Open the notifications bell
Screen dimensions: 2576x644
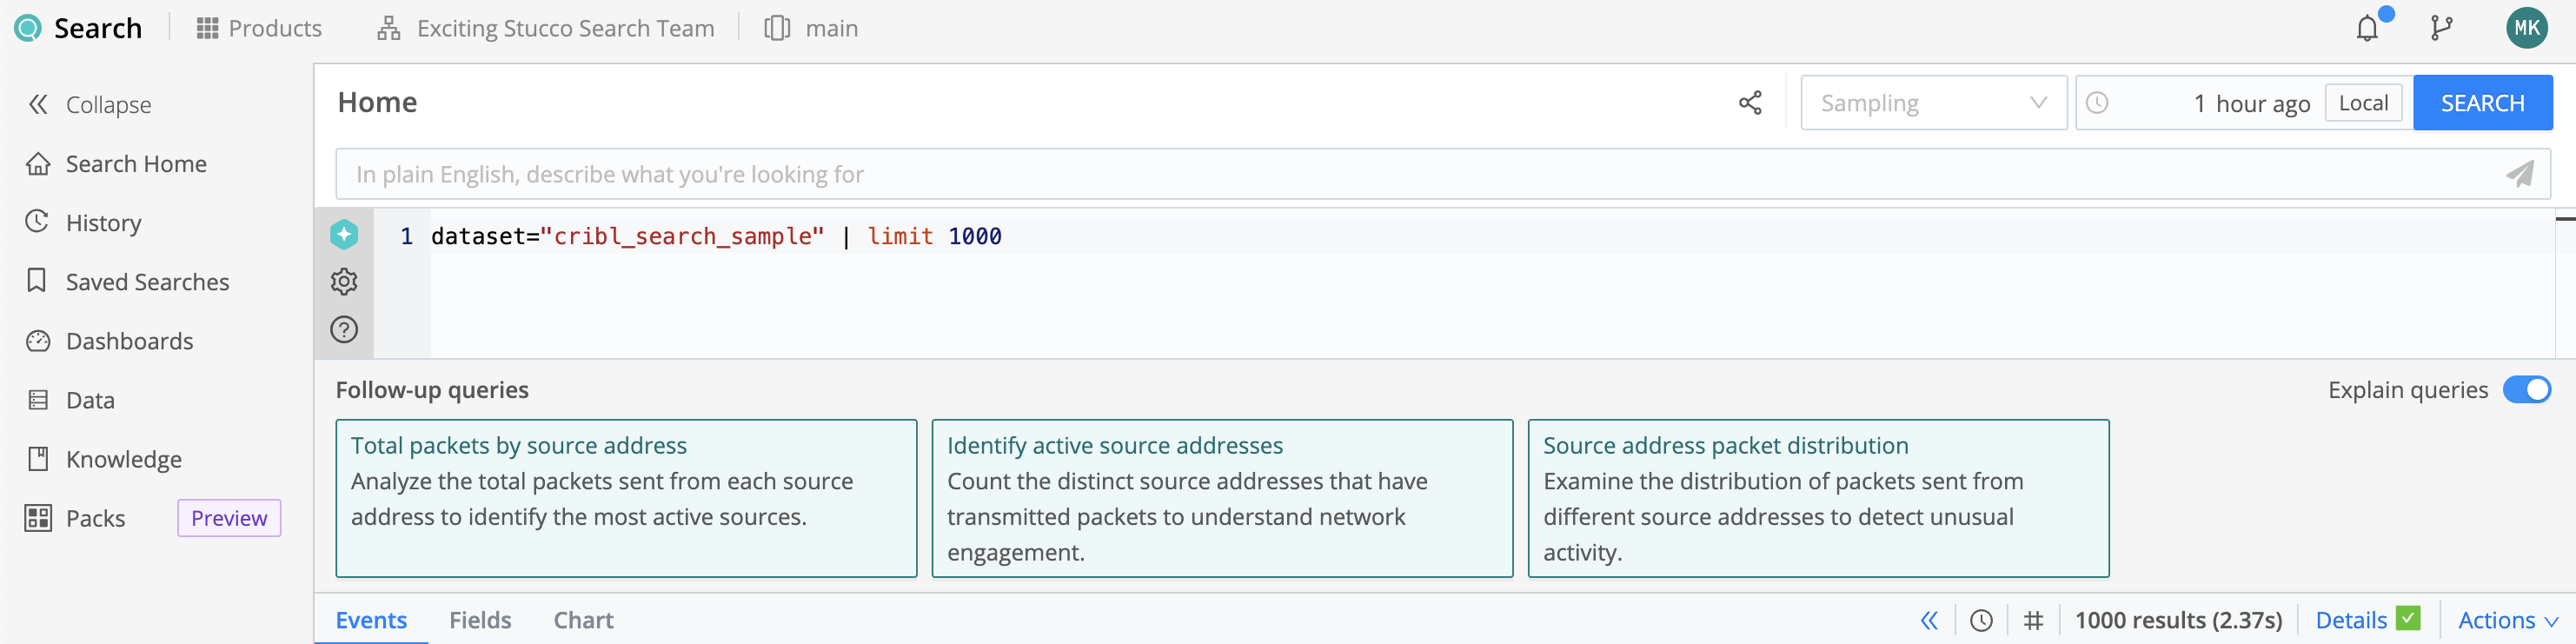[x=2368, y=27]
